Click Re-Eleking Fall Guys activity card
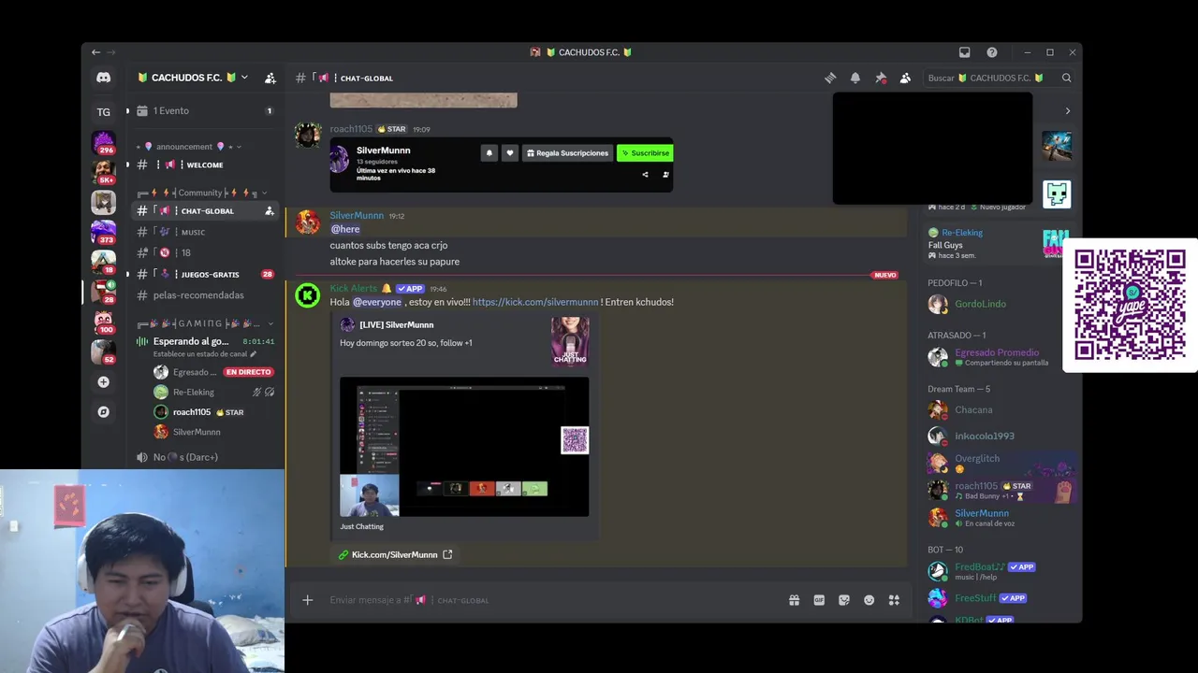This screenshot has width=1198, height=673. (999, 243)
